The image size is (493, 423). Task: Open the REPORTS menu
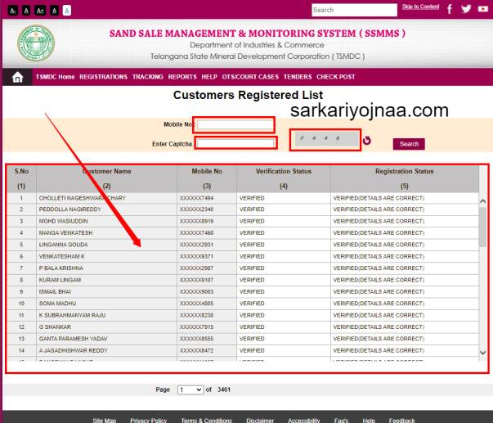click(182, 77)
